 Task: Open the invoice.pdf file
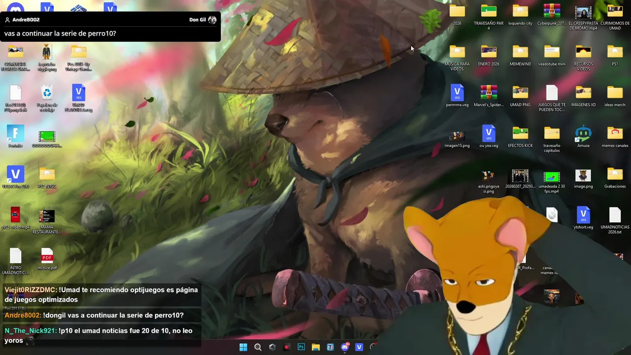tap(47, 259)
